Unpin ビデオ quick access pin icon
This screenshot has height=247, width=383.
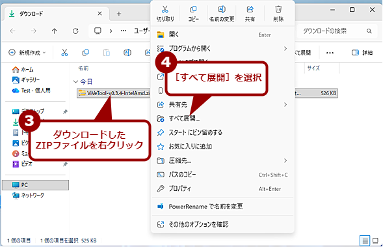65,164
